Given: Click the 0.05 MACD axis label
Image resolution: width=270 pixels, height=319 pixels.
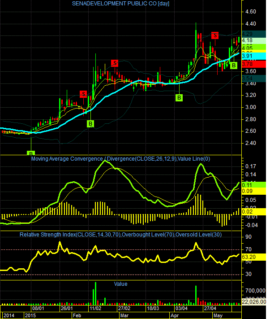Looking at the screenshot, I should (x=250, y=200).
